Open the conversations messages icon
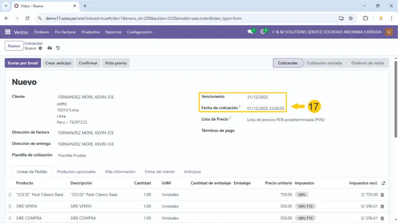Viewport: 398px width, 223px height. 250,32
